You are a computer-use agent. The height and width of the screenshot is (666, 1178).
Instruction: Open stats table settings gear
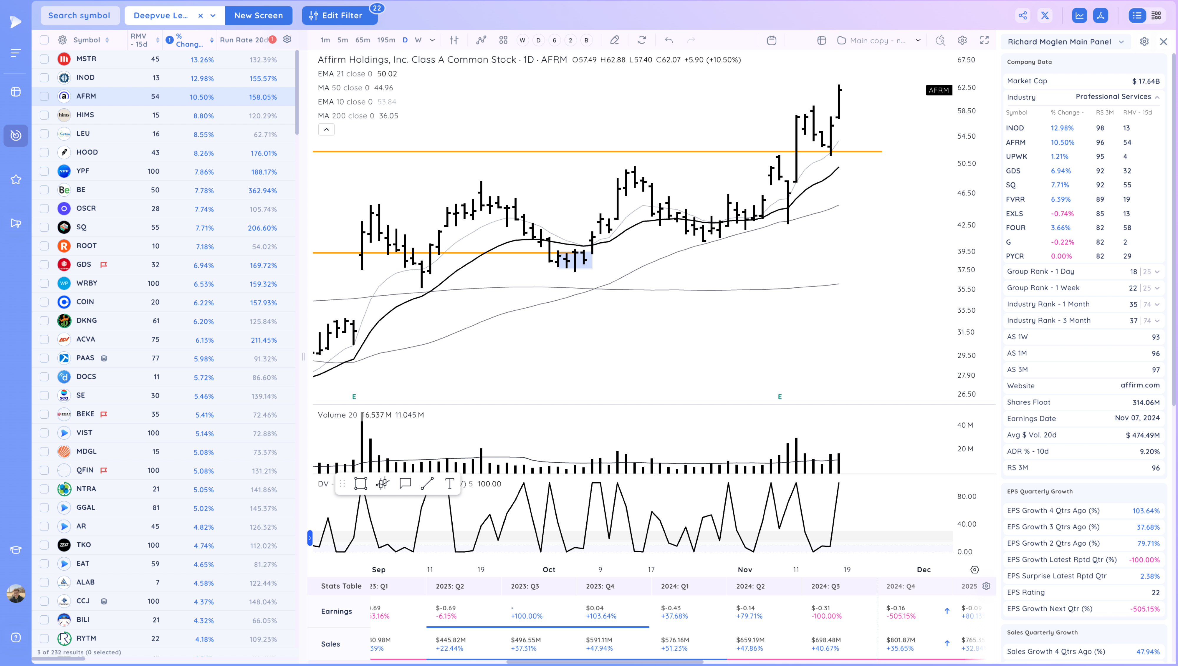coord(986,586)
